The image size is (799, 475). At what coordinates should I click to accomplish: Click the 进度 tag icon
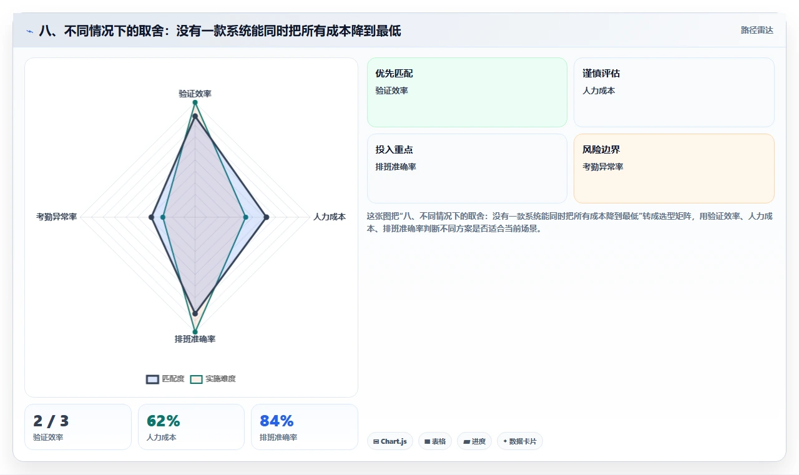click(x=466, y=441)
